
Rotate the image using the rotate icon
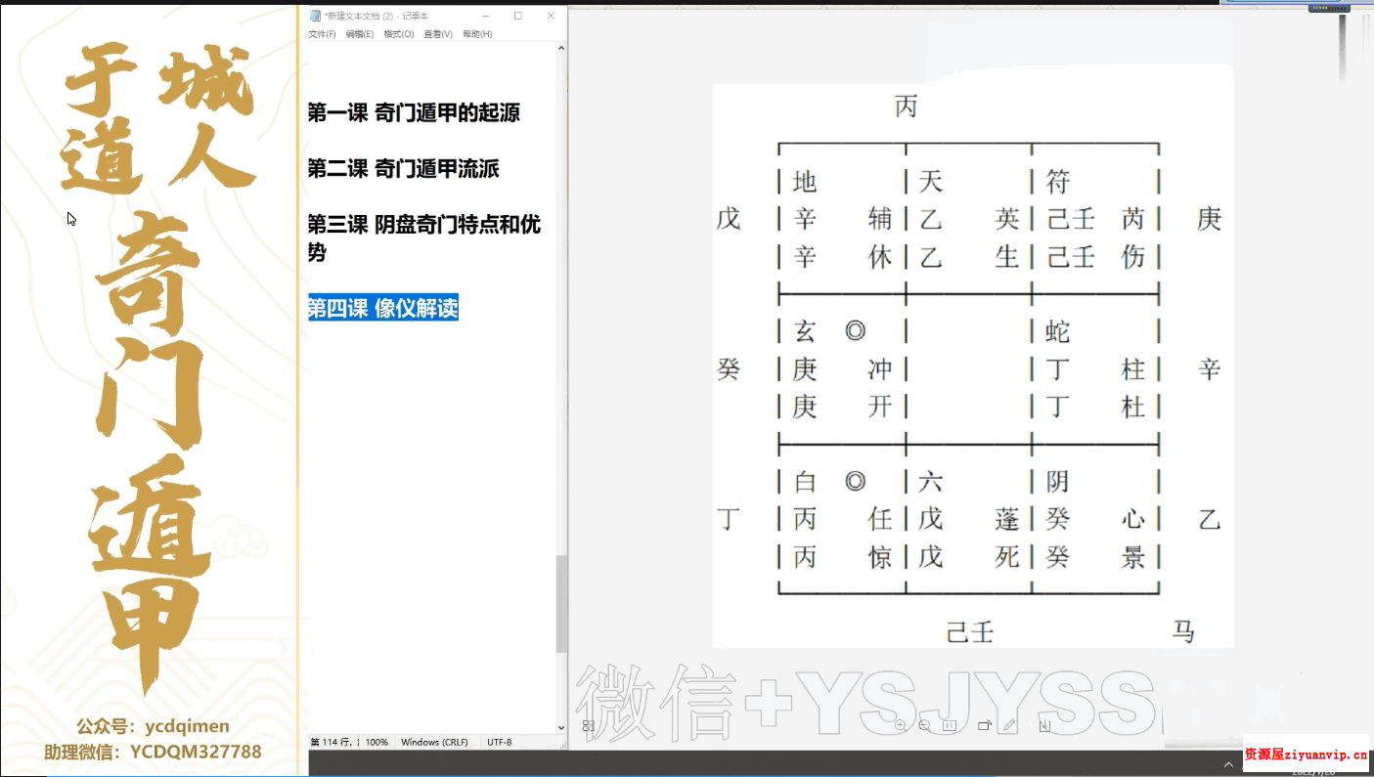pos(984,726)
